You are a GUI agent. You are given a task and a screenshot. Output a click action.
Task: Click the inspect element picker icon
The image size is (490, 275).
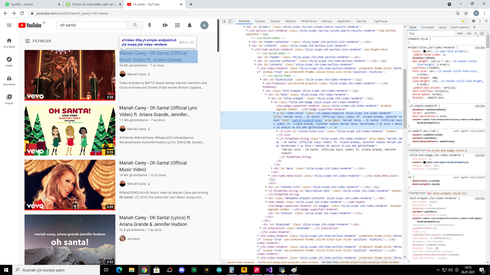coord(224,21)
